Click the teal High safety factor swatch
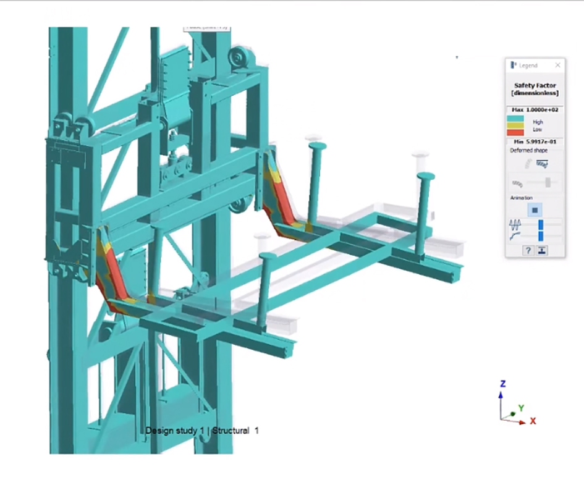The image size is (584, 485). [x=517, y=118]
